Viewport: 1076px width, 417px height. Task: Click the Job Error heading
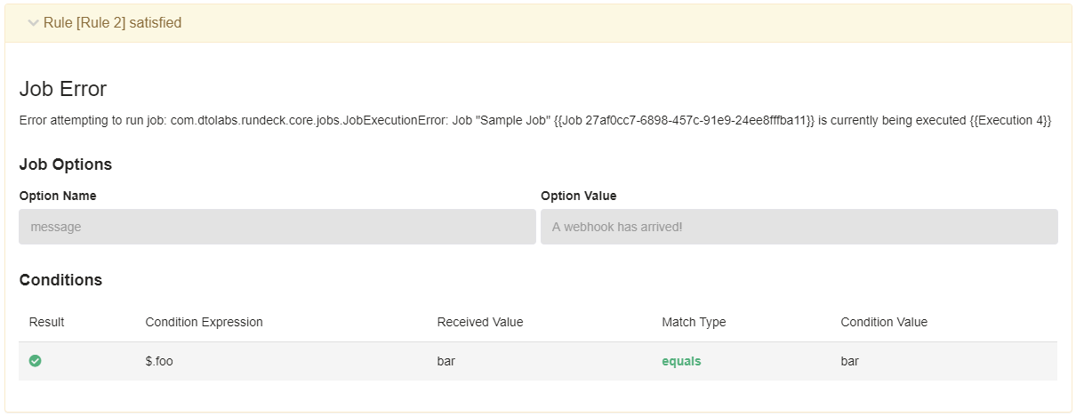63,89
